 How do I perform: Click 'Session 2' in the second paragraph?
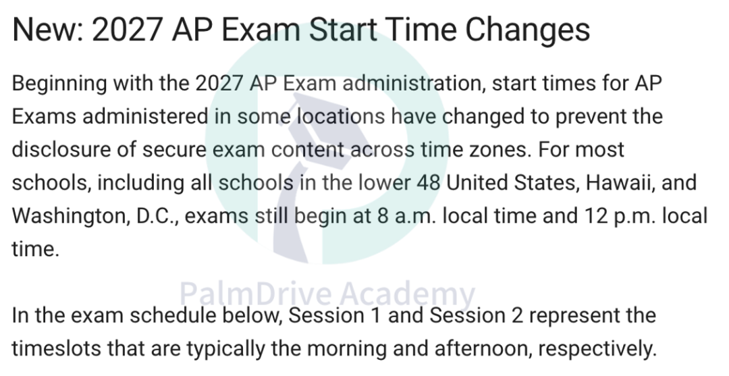click(x=477, y=315)
